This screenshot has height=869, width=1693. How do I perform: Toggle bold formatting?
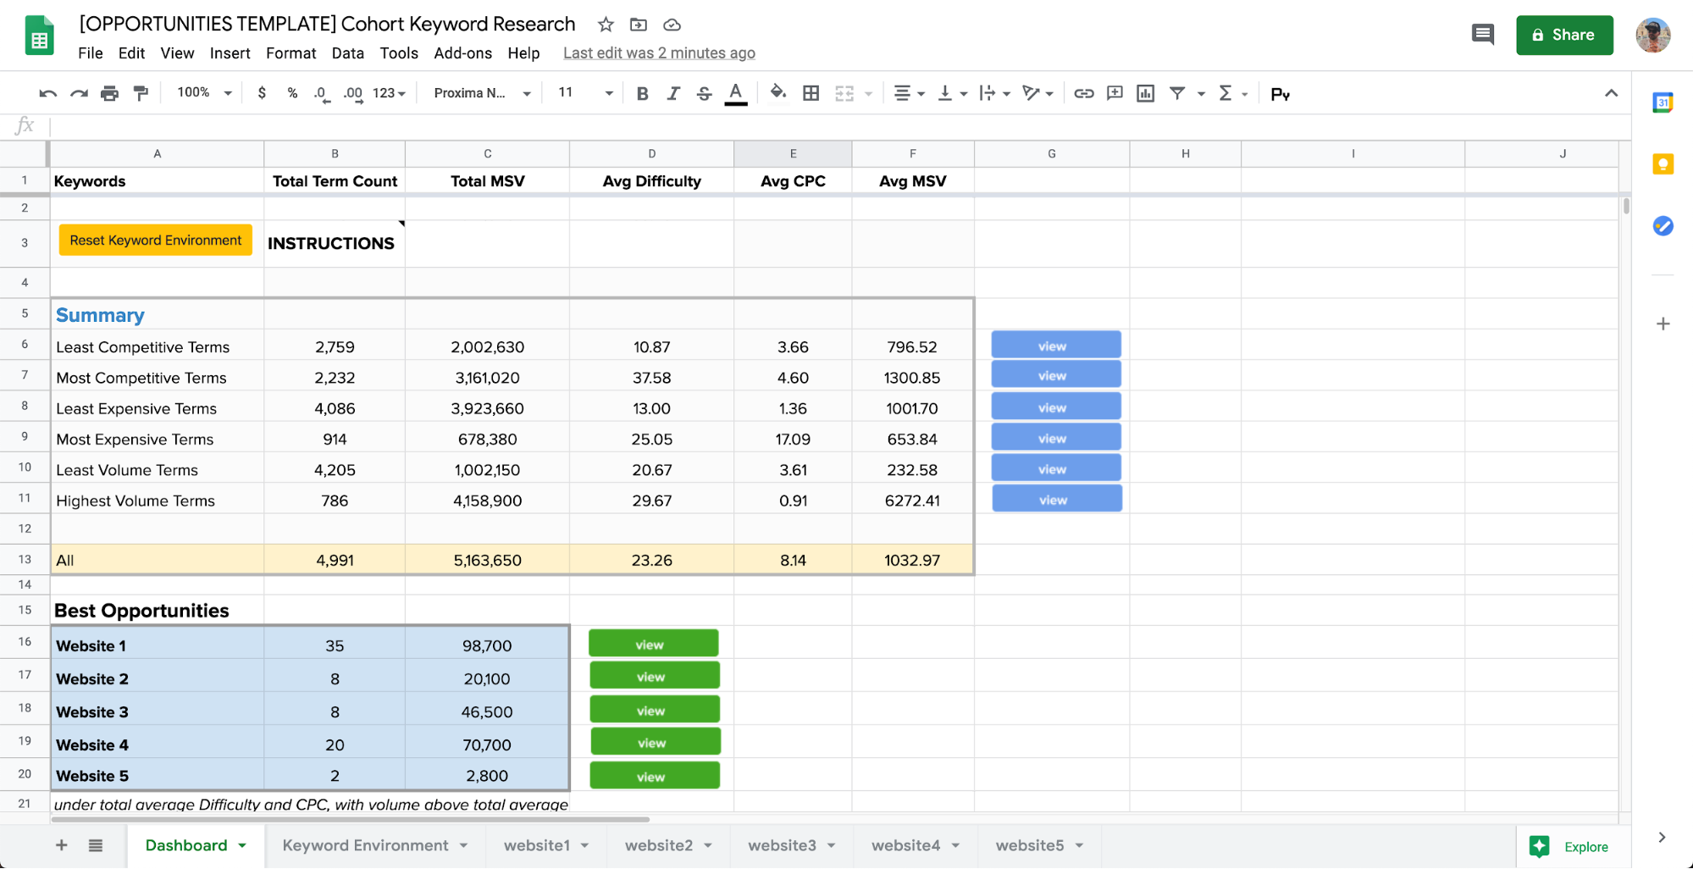coord(642,93)
